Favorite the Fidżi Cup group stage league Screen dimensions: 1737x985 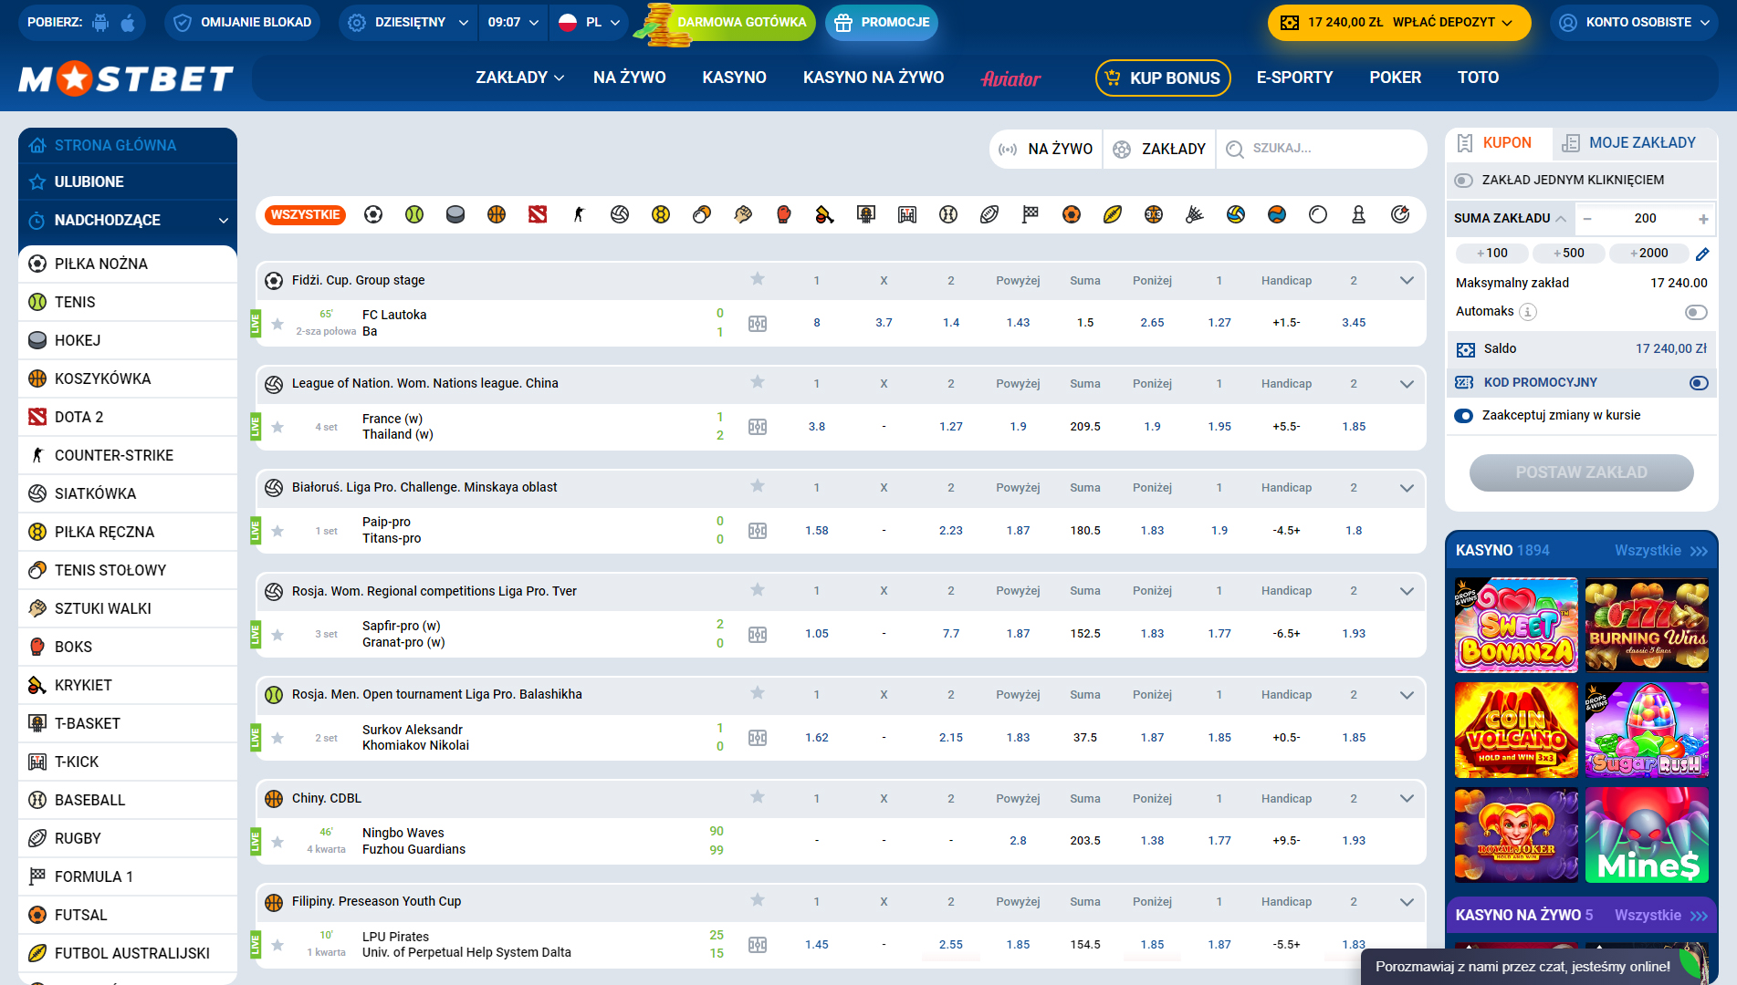pyautogui.click(x=758, y=279)
